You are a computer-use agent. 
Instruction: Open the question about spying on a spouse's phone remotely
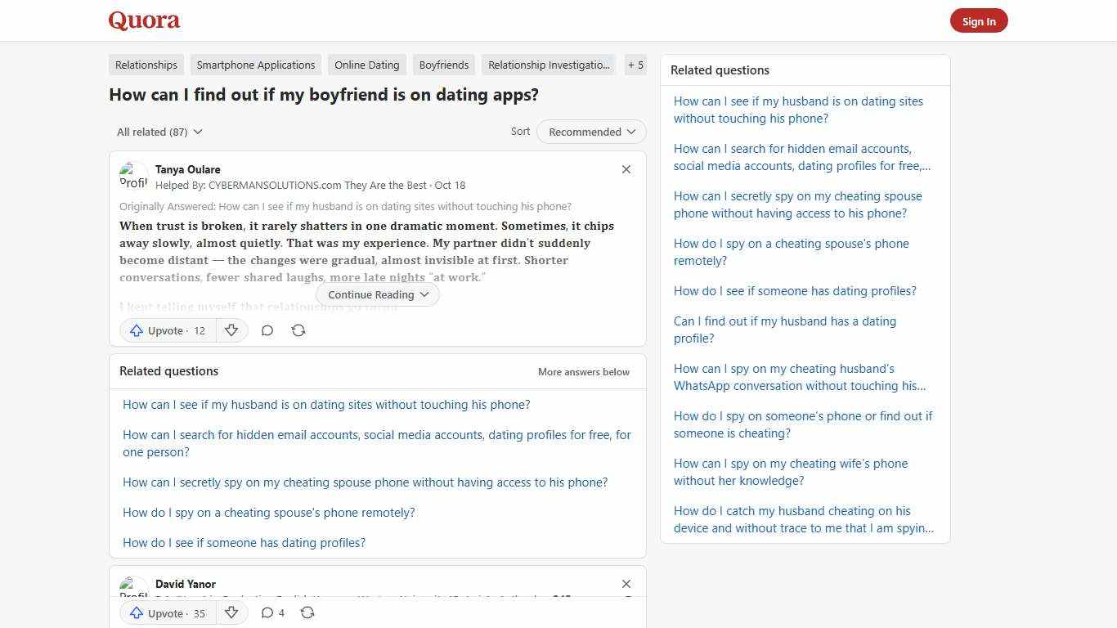click(x=268, y=512)
